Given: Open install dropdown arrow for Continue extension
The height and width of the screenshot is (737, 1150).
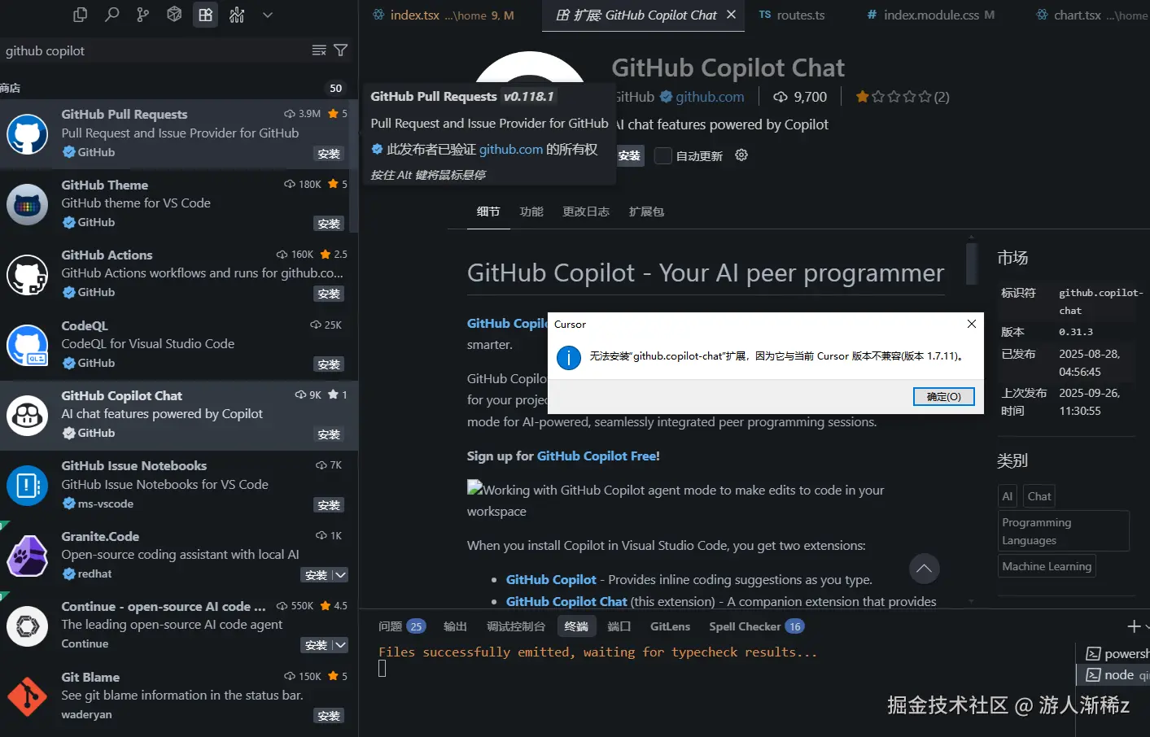Looking at the screenshot, I should [341, 645].
